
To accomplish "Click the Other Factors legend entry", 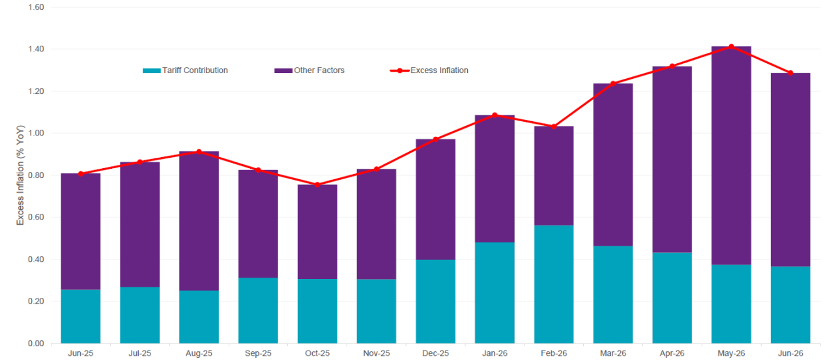I will click(309, 70).
